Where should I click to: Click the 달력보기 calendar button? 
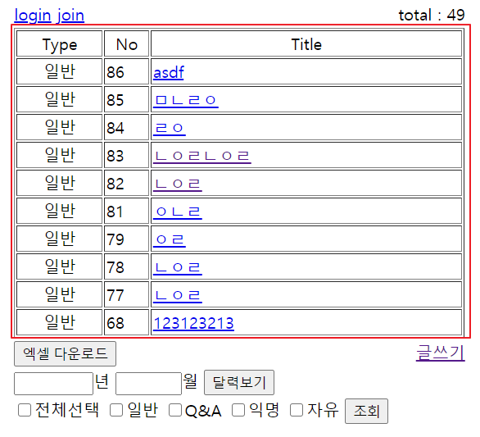point(239,382)
